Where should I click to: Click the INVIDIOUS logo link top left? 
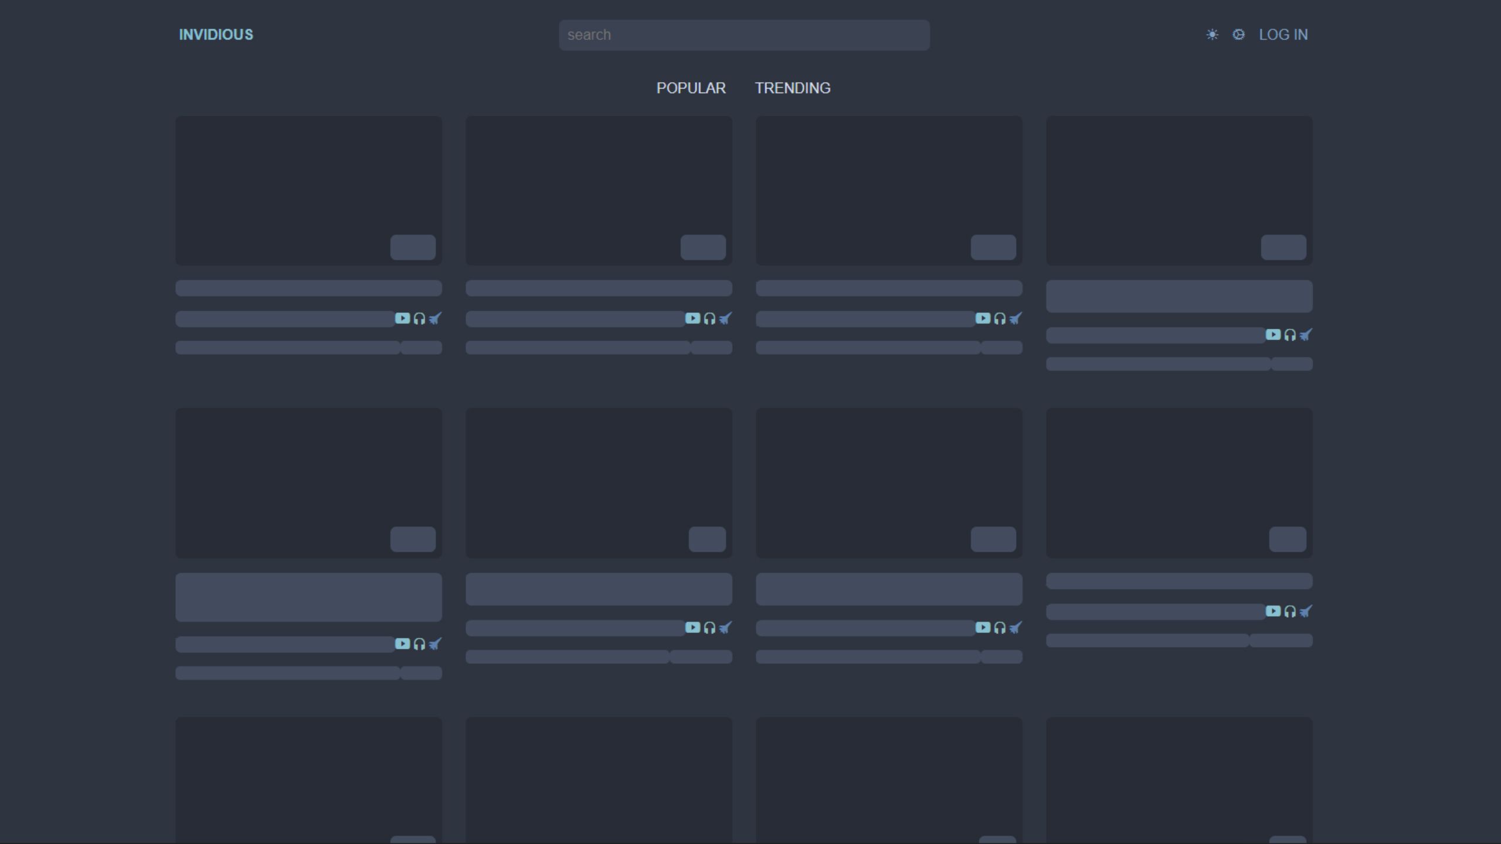215,34
